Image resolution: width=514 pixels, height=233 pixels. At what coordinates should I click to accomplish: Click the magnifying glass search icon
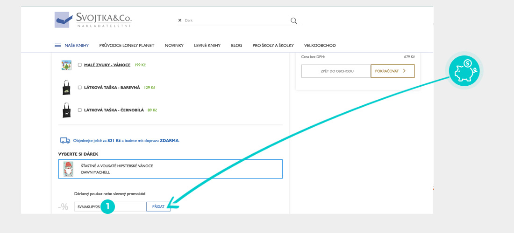pyautogui.click(x=293, y=21)
